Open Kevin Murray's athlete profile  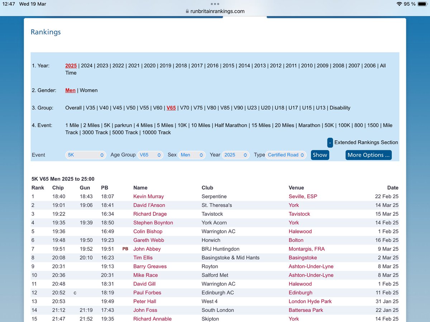(x=148, y=196)
